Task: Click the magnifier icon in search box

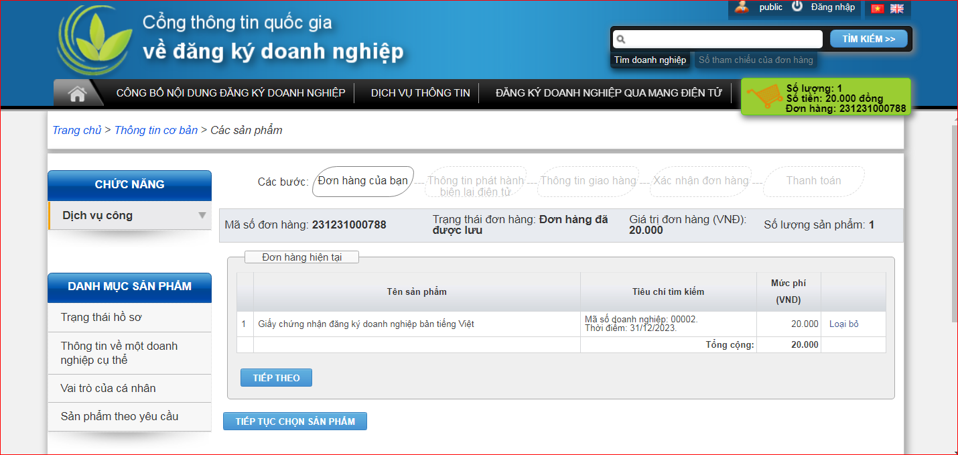Action: [x=620, y=40]
